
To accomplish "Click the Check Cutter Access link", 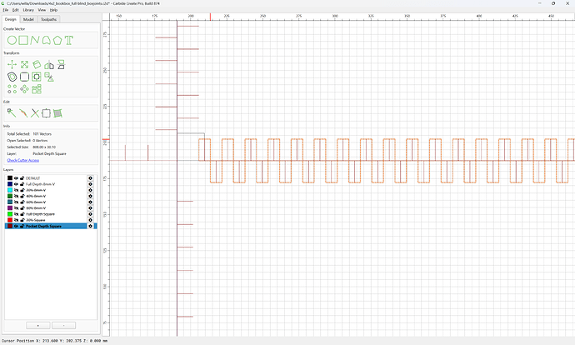I will coord(23,160).
